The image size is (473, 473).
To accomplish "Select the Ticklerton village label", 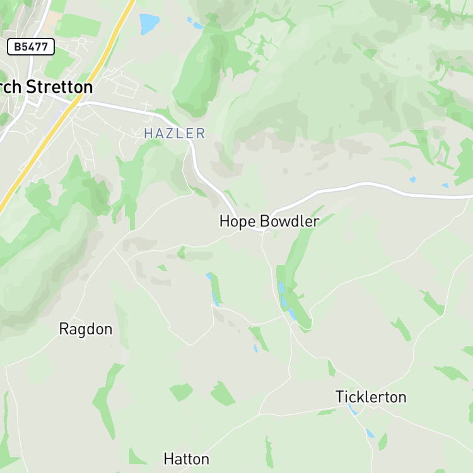I will pos(371,397).
